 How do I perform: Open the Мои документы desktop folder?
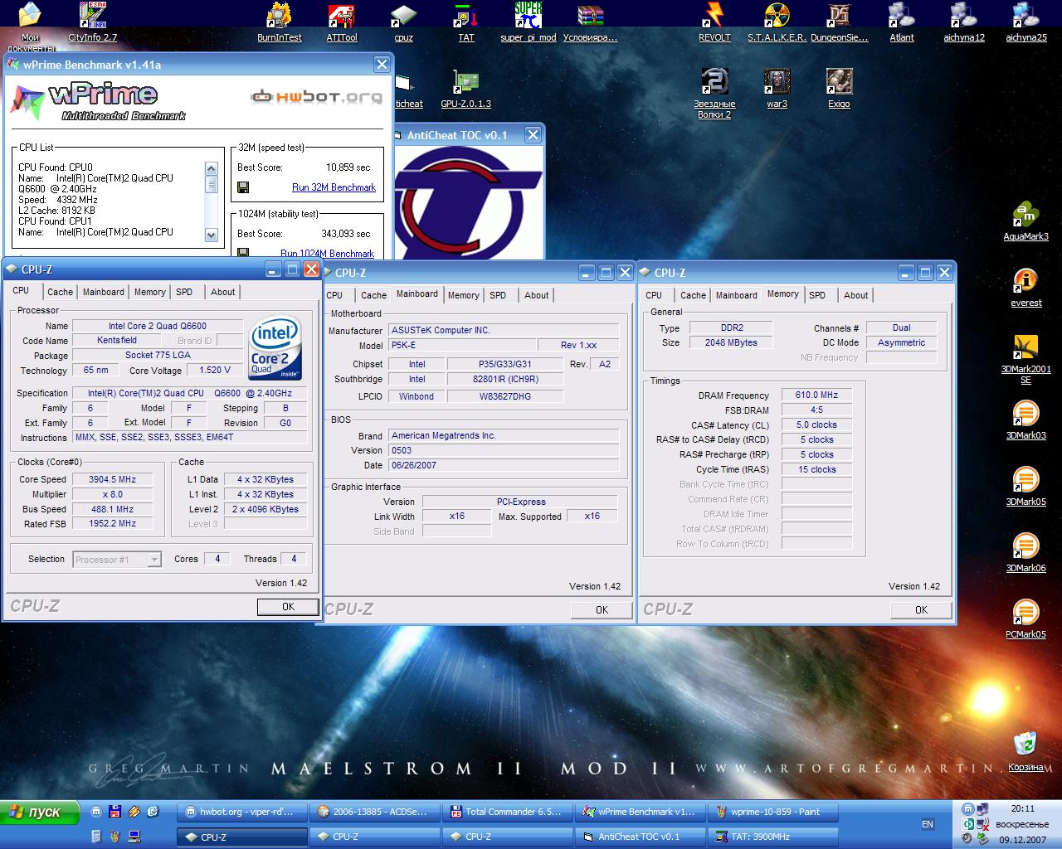click(x=30, y=27)
